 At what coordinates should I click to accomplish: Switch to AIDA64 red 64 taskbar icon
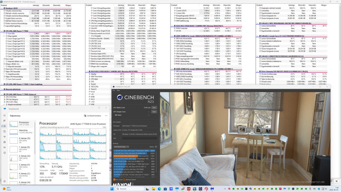click(x=188, y=189)
